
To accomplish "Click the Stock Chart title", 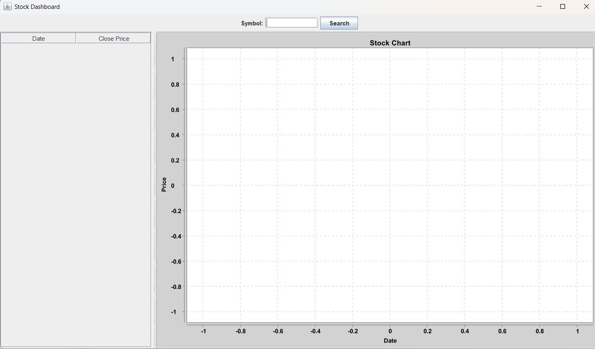I will (390, 43).
